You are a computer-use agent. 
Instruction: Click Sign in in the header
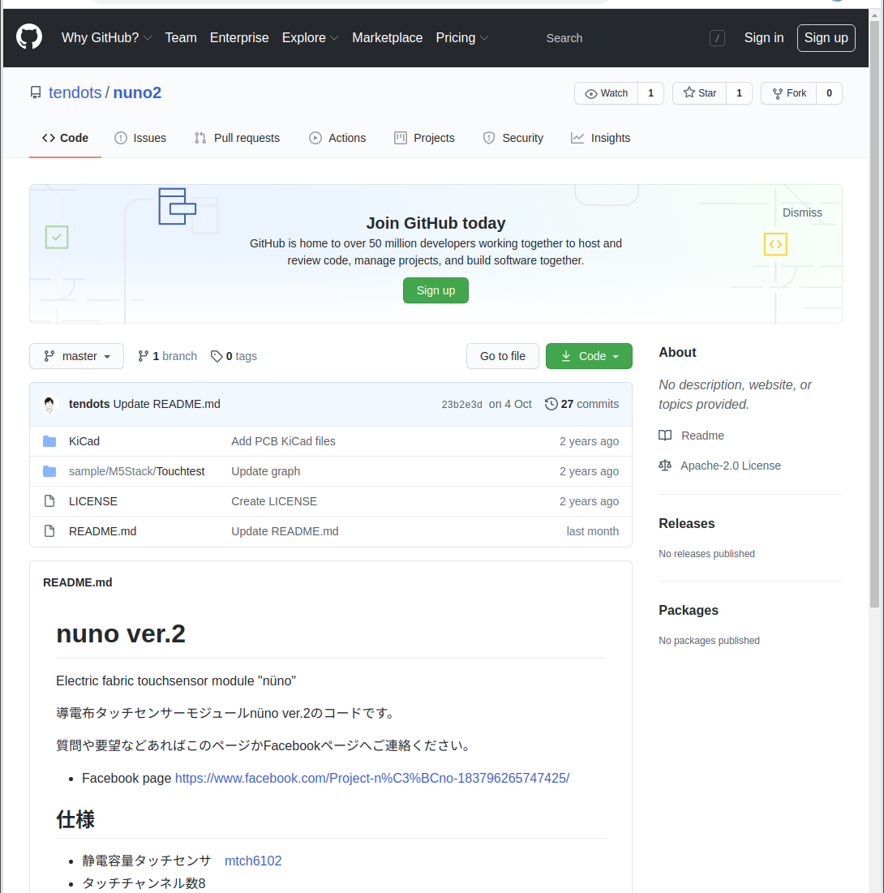[764, 37]
